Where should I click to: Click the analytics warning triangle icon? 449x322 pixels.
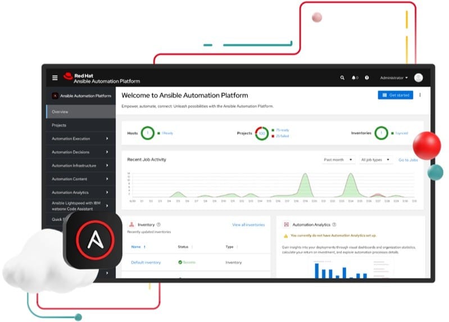285,236
